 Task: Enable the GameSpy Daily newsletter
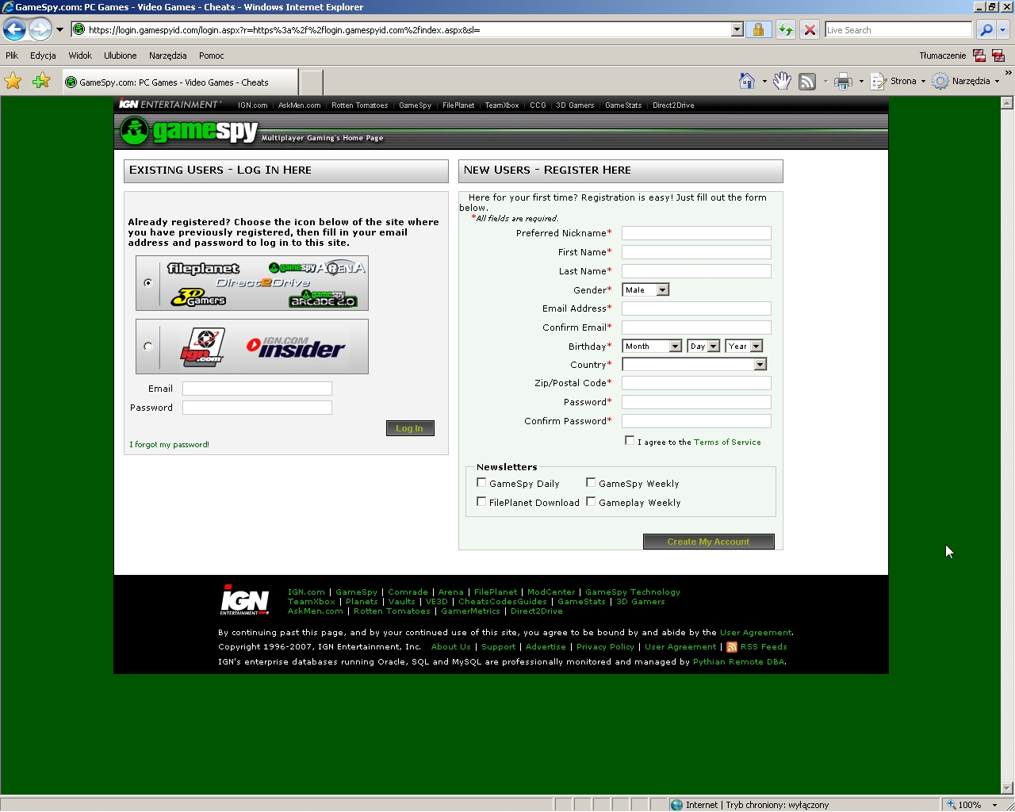coord(481,482)
